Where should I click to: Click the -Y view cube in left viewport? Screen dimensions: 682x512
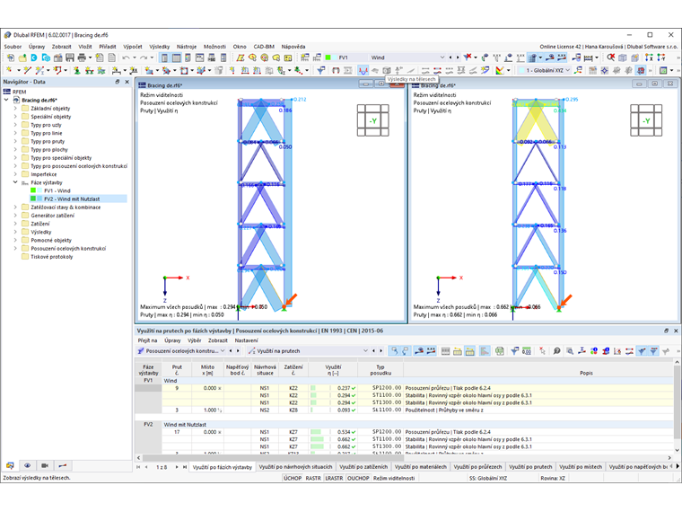[372, 120]
